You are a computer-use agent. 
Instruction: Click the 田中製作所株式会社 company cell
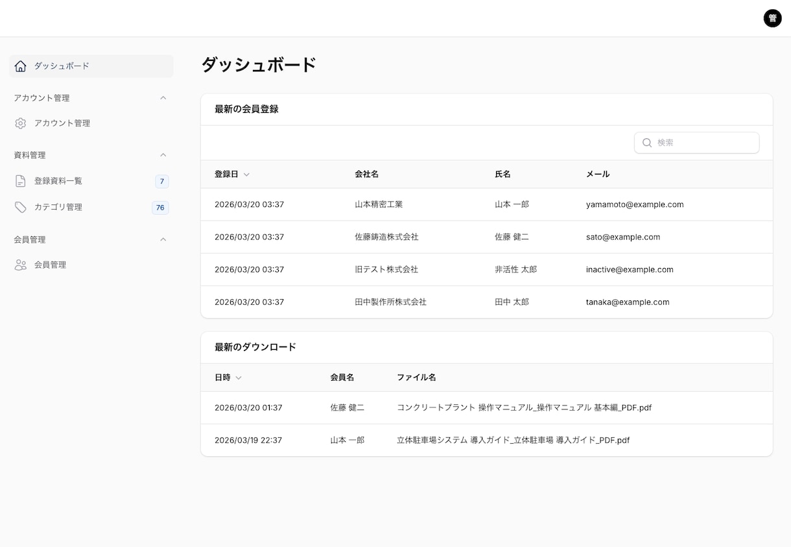click(390, 302)
